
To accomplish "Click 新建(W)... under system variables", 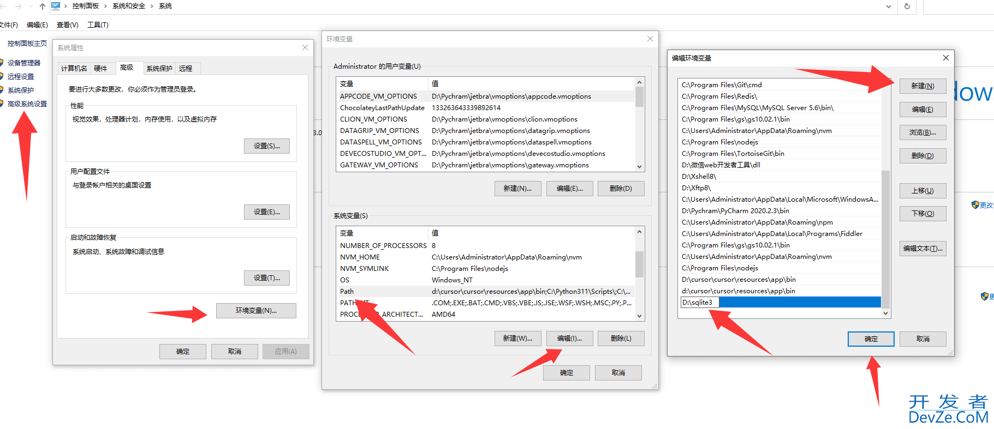I will click(x=517, y=339).
